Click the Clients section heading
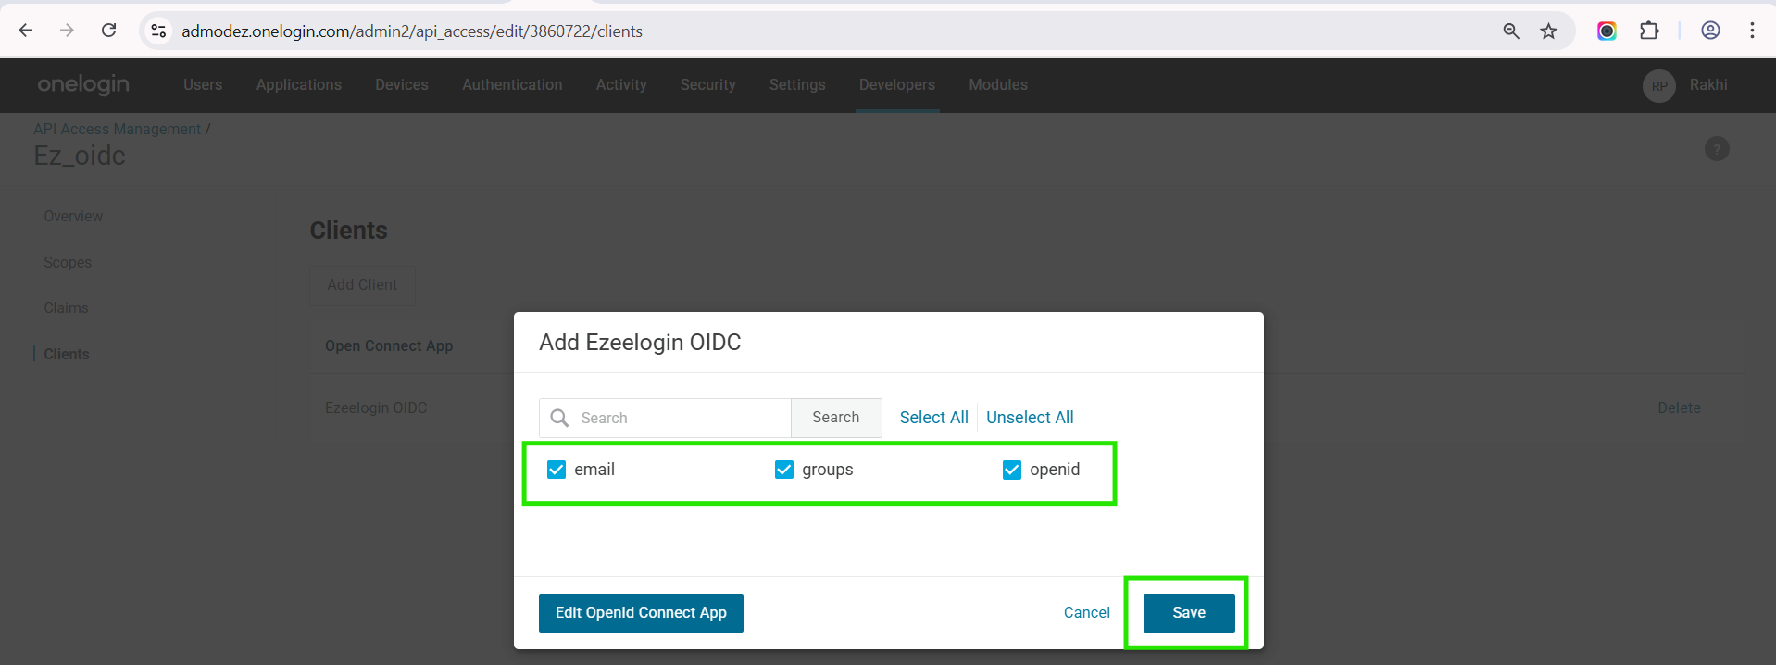 coord(348,231)
